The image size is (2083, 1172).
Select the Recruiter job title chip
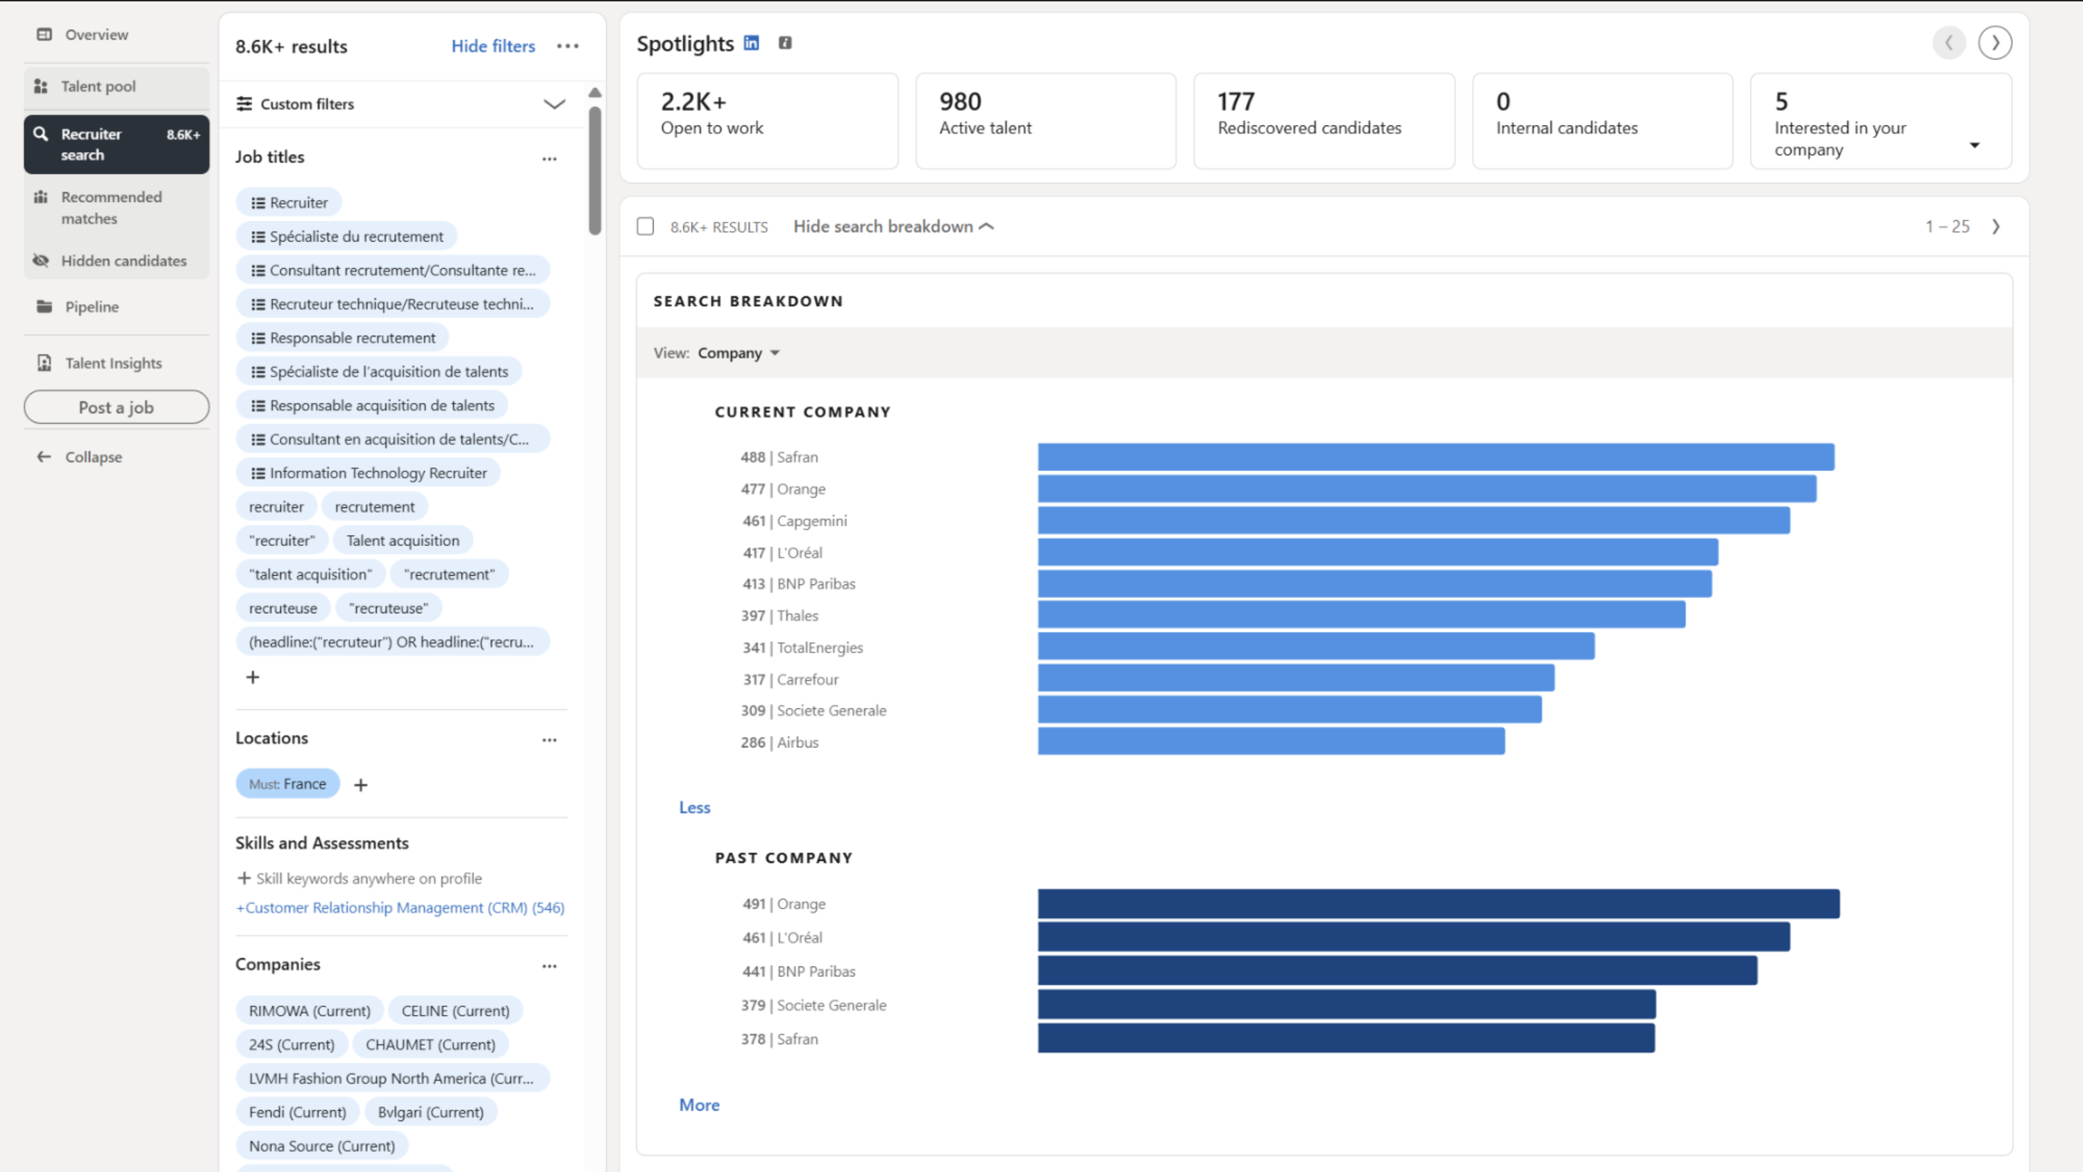pyautogui.click(x=289, y=203)
